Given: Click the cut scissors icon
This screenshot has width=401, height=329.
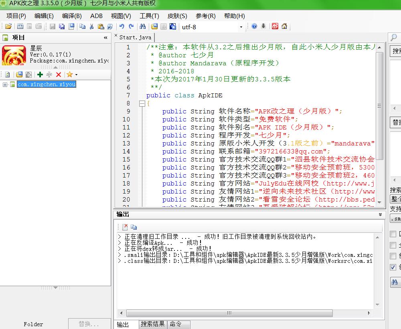Looking at the screenshot, I should click(92, 27).
